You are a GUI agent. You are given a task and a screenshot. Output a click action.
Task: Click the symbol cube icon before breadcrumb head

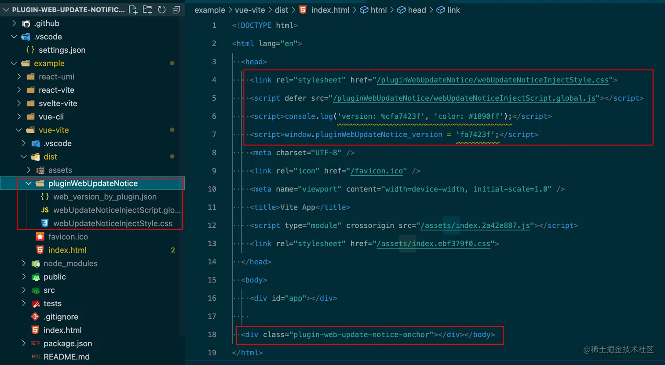(402, 10)
